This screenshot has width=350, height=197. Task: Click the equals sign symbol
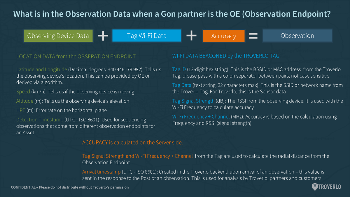click(x=253, y=36)
